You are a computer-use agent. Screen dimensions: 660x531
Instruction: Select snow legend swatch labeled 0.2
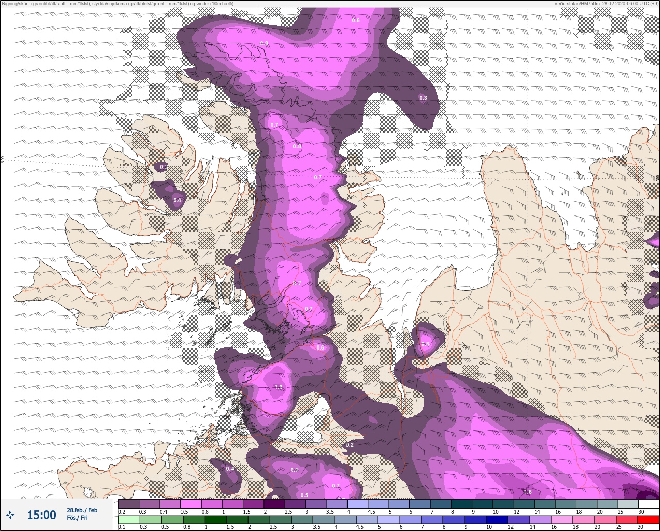pos(128,504)
